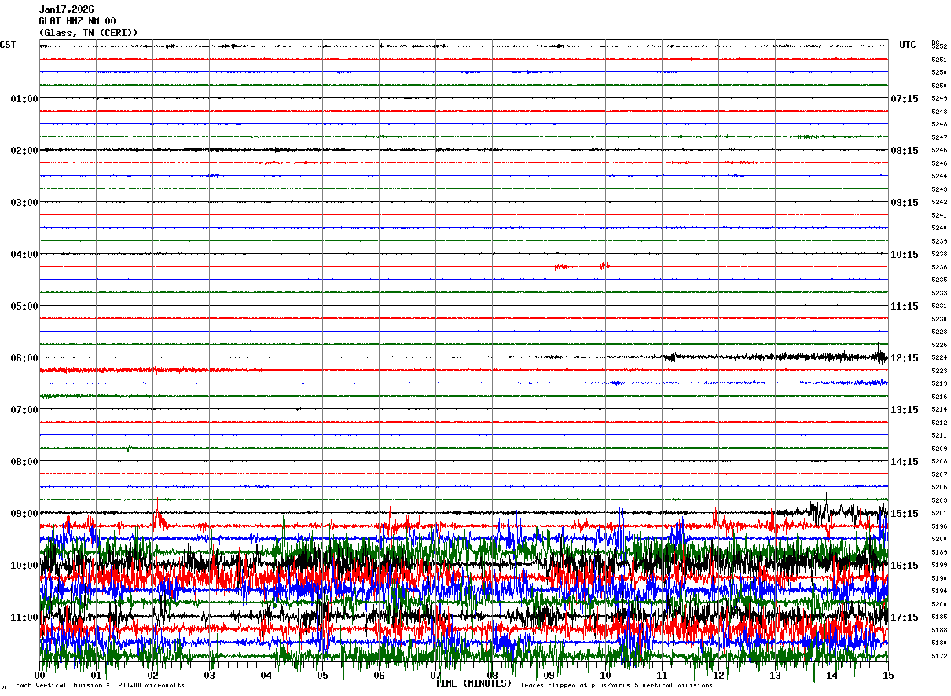Click the "09:15" UTC time label
Viewport: 951px width, 696px height.
pyautogui.click(x=905, y=203)
